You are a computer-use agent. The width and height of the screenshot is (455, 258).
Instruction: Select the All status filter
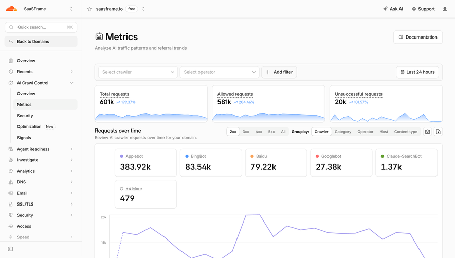point(283,132)
